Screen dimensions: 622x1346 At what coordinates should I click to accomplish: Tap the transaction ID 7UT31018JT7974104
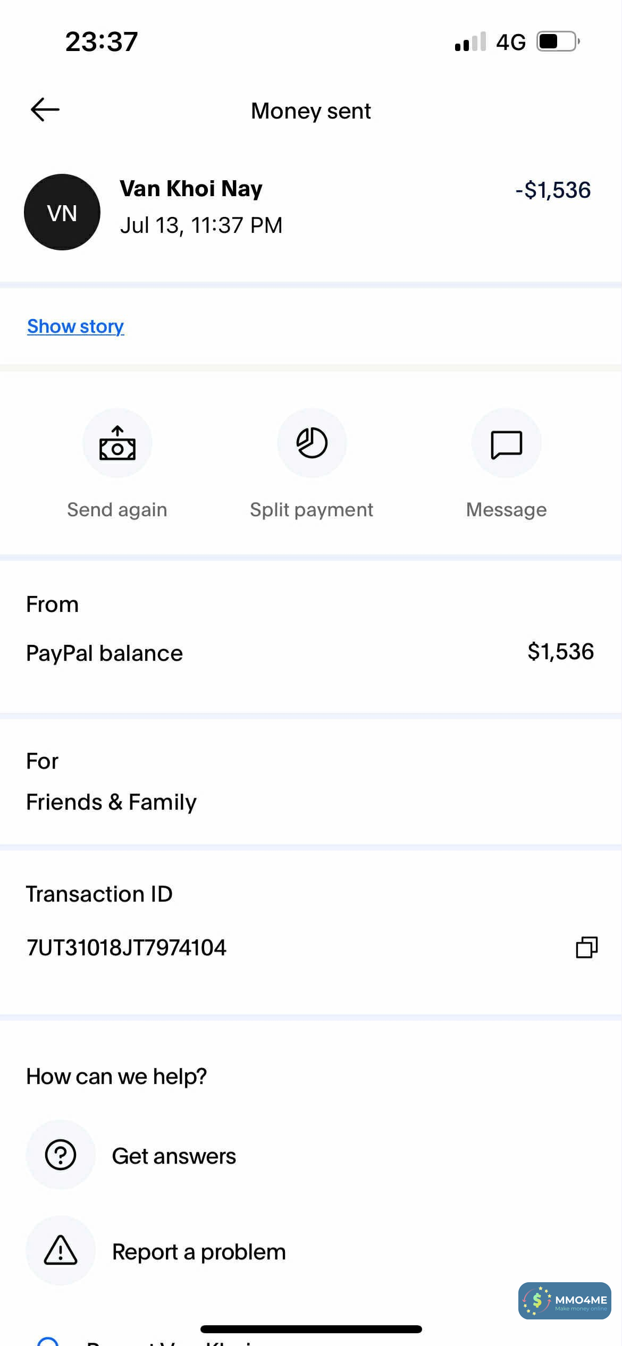[x=127, y=948]
